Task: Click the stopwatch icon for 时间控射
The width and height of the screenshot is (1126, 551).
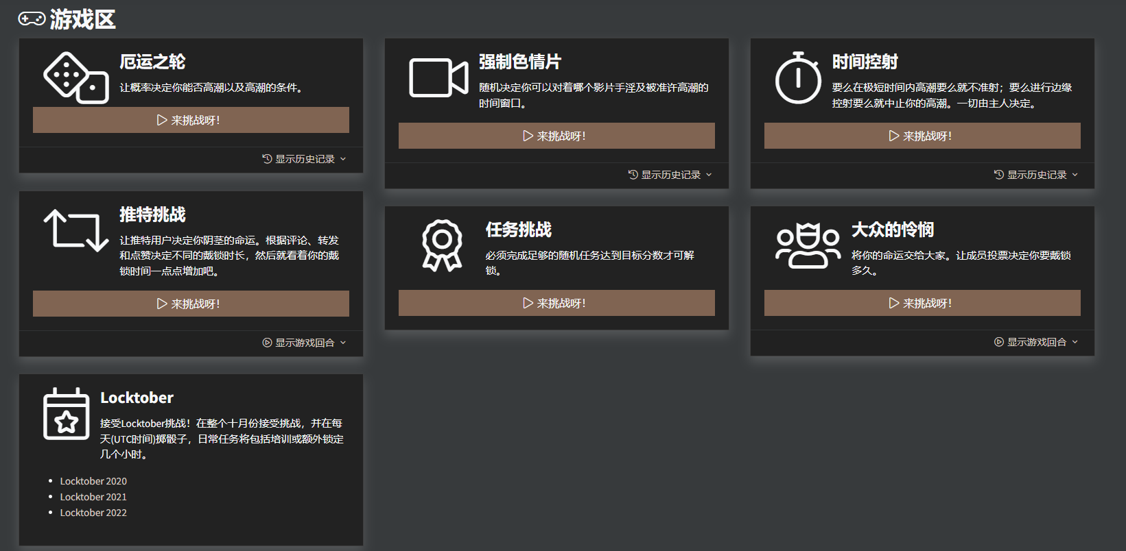Action: pyautogui.click(x=798, y=77)
